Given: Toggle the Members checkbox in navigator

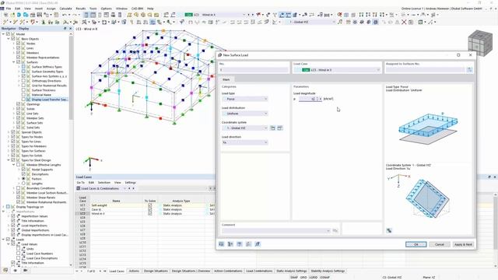Looking at the screenshot, I should [18, 53].
